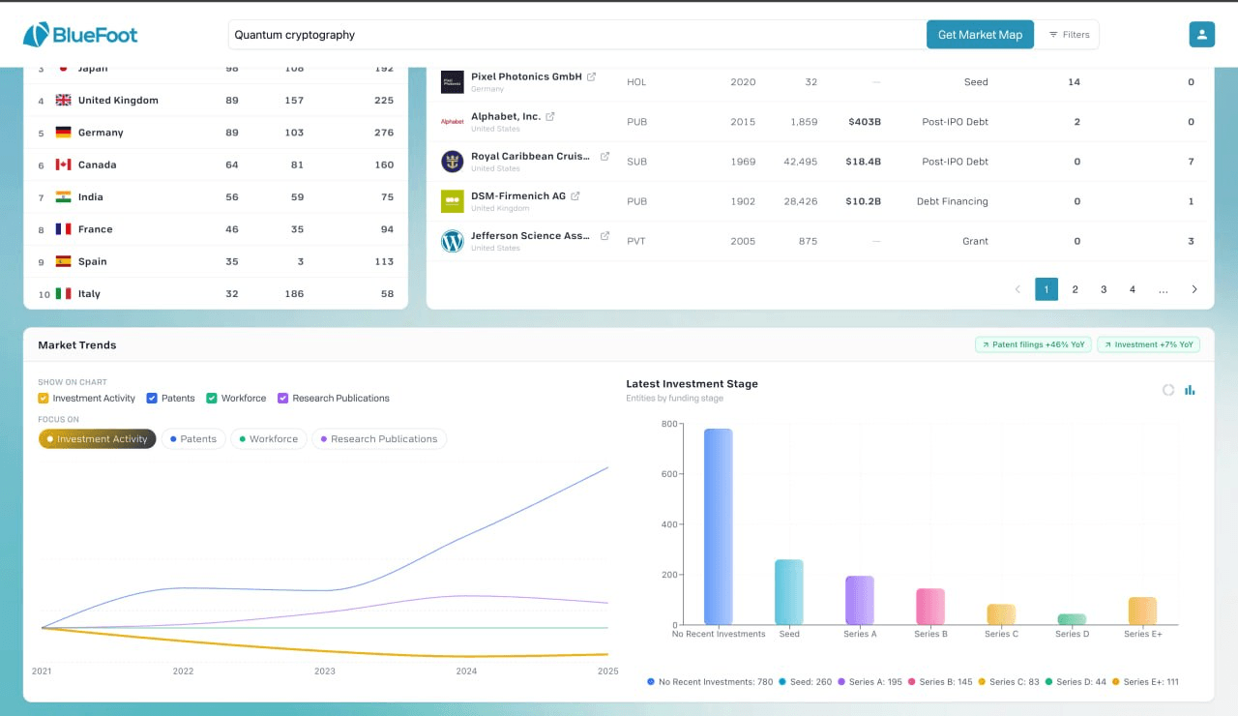
Task: Open the user profile icon
Action: pos(1201,35)
